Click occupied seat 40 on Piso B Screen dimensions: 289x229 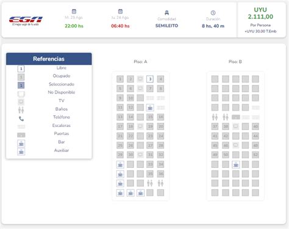255,126
